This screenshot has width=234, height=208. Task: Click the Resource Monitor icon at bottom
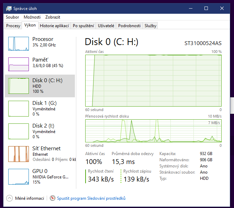[x=53, y=198]
